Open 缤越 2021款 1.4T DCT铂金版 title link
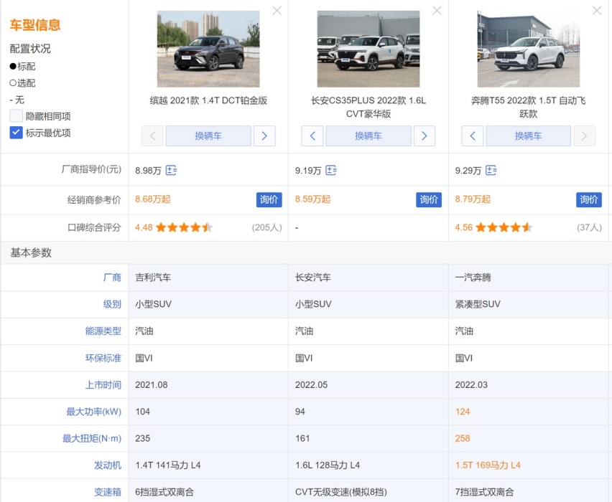 tap(208, 100)
